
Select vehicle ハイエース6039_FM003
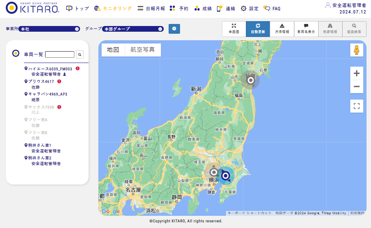click(50, 69)
